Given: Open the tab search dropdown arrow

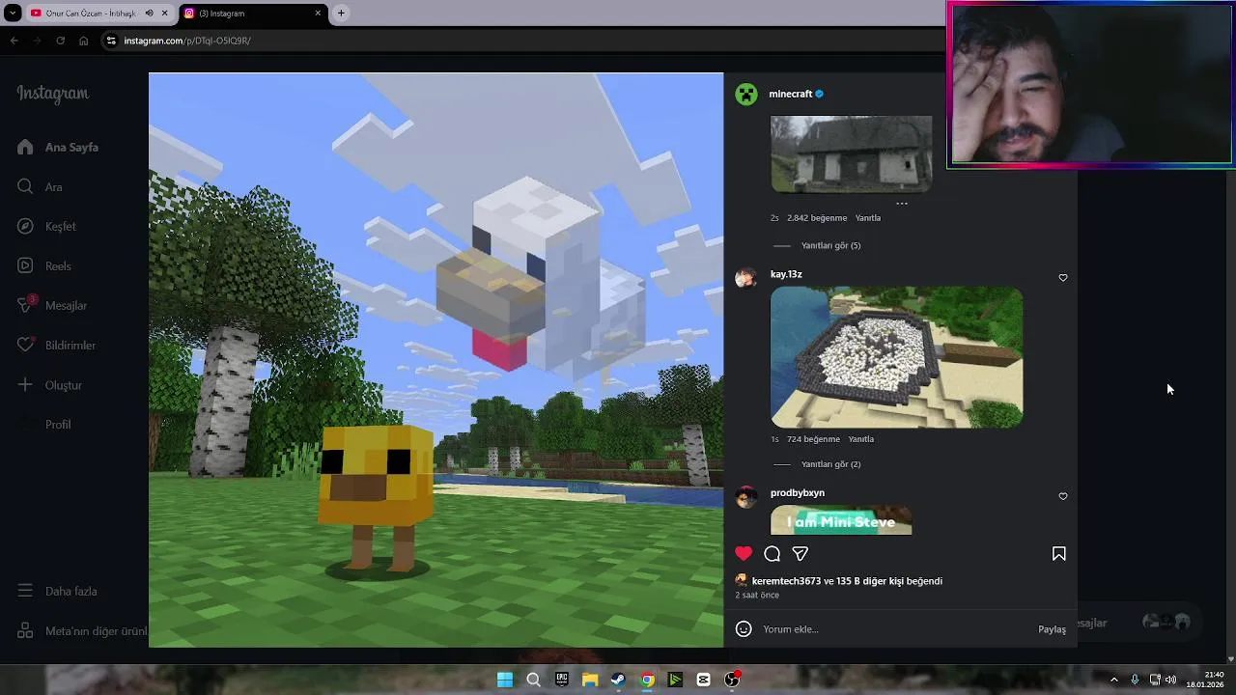Looking at the screenshot, I should pyautogui.click(x=12, y=14).
